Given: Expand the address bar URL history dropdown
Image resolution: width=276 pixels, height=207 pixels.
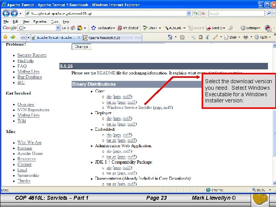Looking at the screenshot, I should (189, 13).
